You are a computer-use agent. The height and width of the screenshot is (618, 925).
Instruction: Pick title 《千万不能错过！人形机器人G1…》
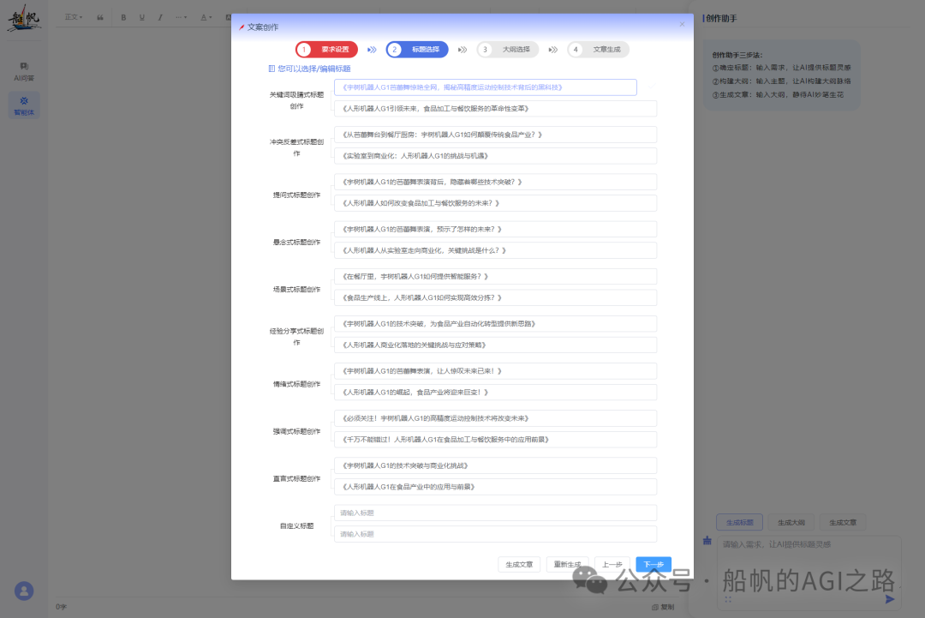coord(496,440)
